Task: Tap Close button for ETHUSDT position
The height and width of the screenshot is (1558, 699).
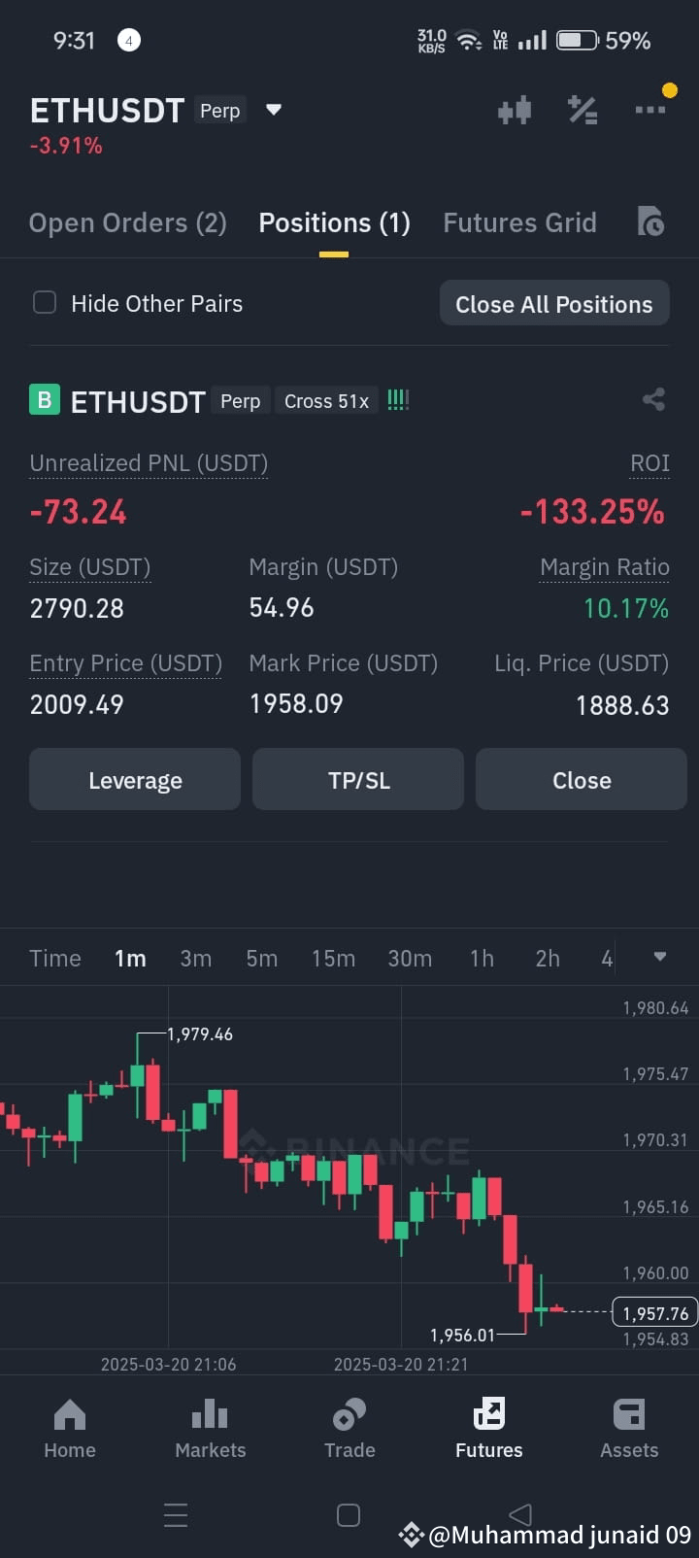Action: tap(582, 779)
